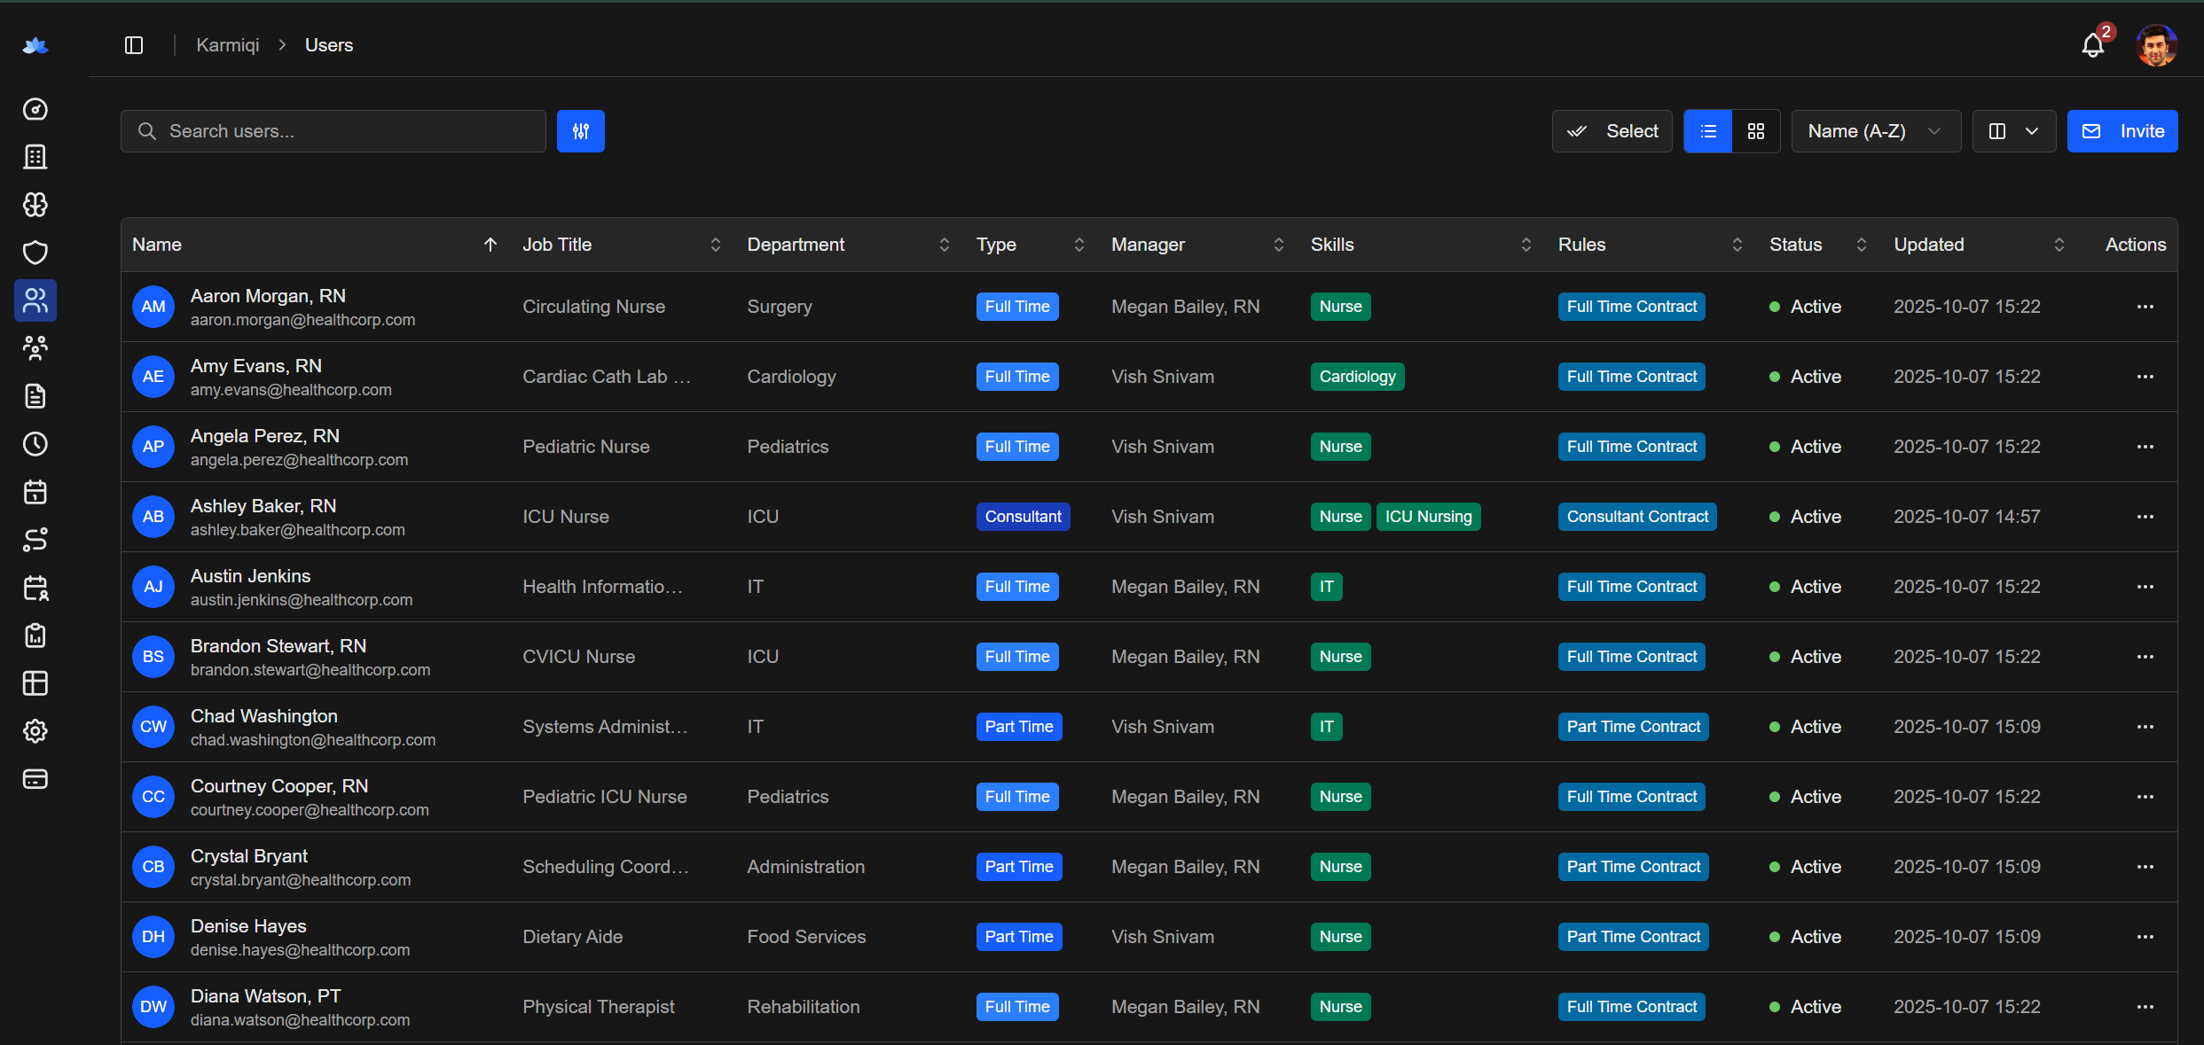Click Chad Washington's Part Time badge
Viewport: 2204px width, 1045px height.
pos(1019,727)
